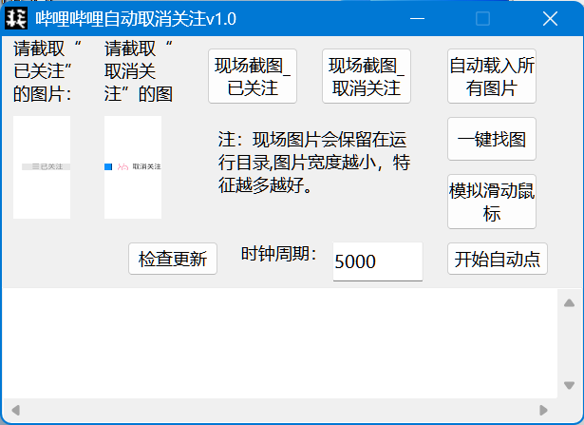584x425 pixels.
Task: Click the 时钟周期: label
Action: click(x=279, y=254)
